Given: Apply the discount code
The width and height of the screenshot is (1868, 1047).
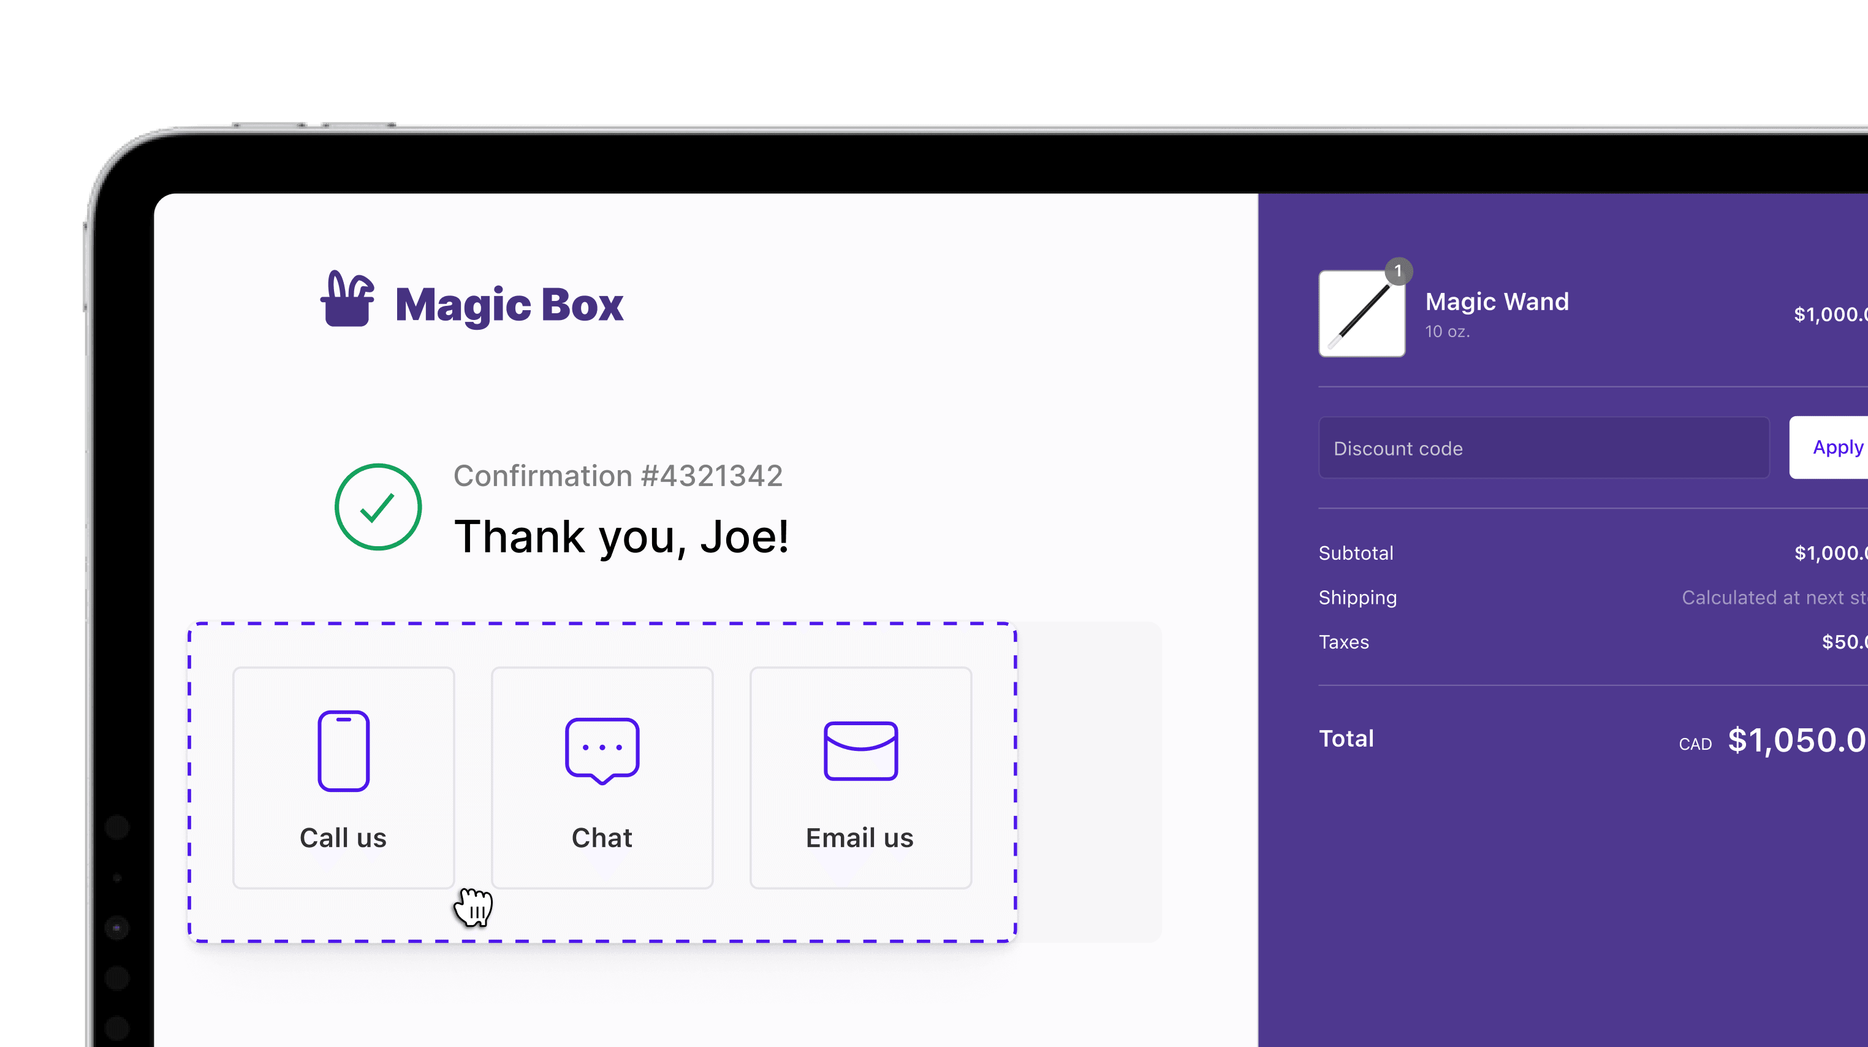Looking at the screenshot, I should 1829,447.
